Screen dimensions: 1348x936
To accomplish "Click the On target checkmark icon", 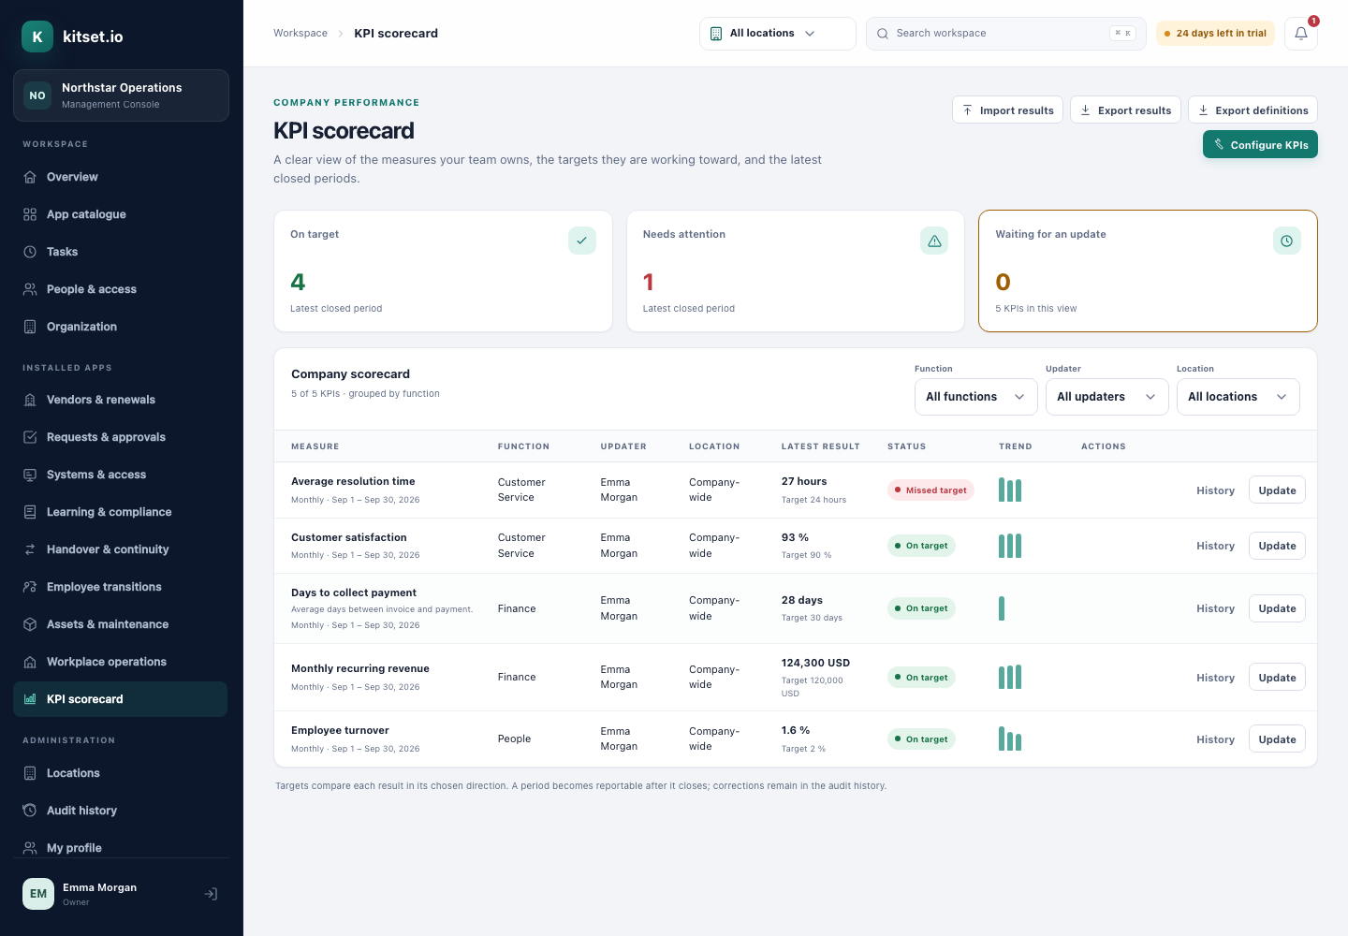I will point(582,241).
